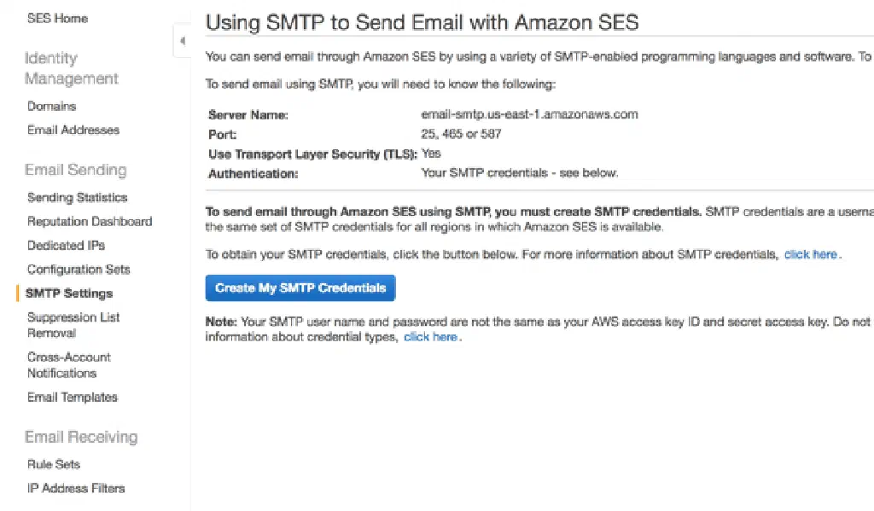This screenshot has height=511, width=874.
Task: Open Suppression List Removal
Action: [x=73, y=325]
